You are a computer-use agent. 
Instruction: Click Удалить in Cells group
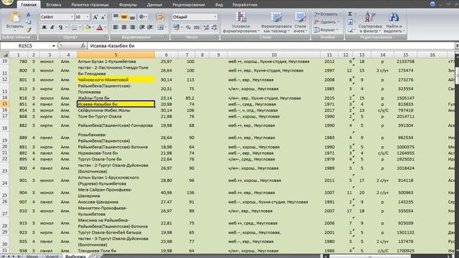tap(326, 22)
